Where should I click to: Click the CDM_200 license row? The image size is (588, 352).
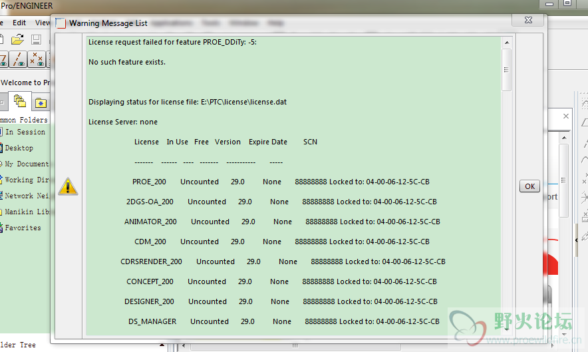pos(281,242)
